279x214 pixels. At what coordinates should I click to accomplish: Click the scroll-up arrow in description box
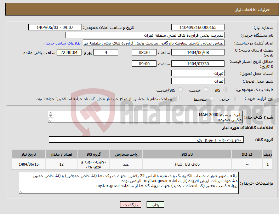51,113
